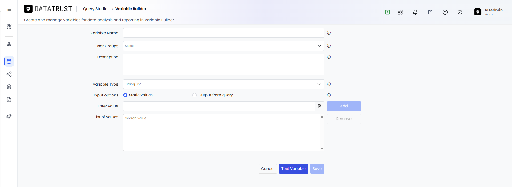Select the database sidebar icon
512x187 pixels.
pos(9,61)
